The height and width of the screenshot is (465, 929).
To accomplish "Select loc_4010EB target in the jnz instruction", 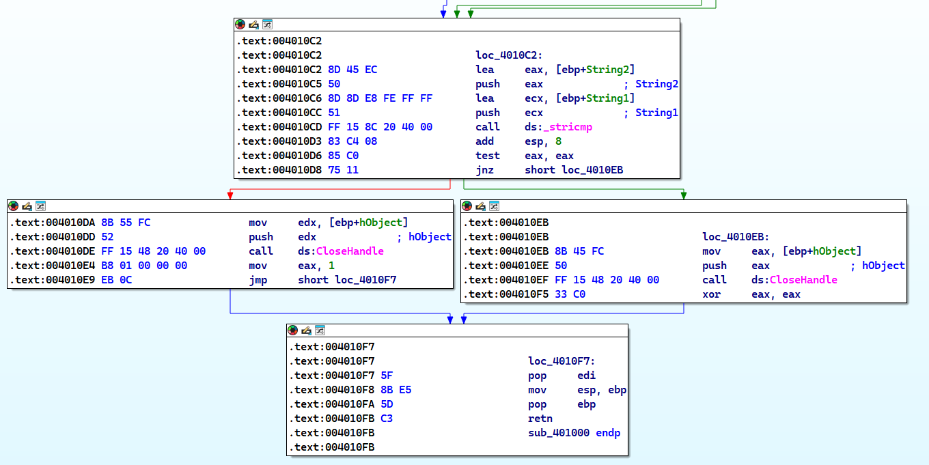I will click(x=593, y=170).
